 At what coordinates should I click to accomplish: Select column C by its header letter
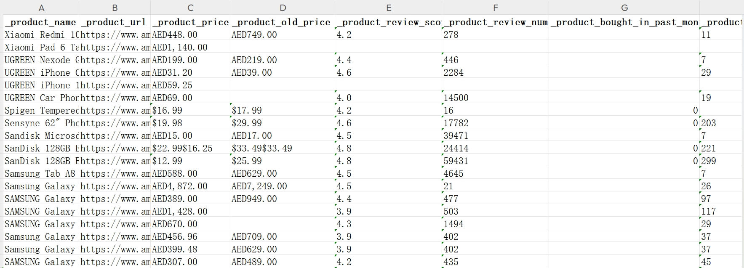click(190, 8)
